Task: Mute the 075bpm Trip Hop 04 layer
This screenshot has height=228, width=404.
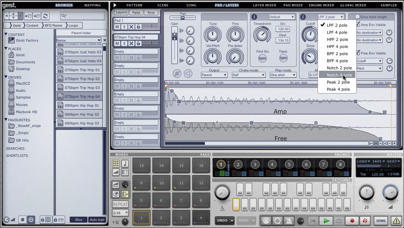Action: click(117, 43)
